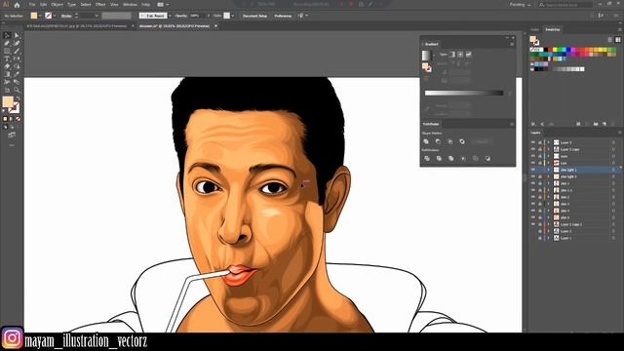
Task: Open the Window menu
Action: tap(130, 5)
